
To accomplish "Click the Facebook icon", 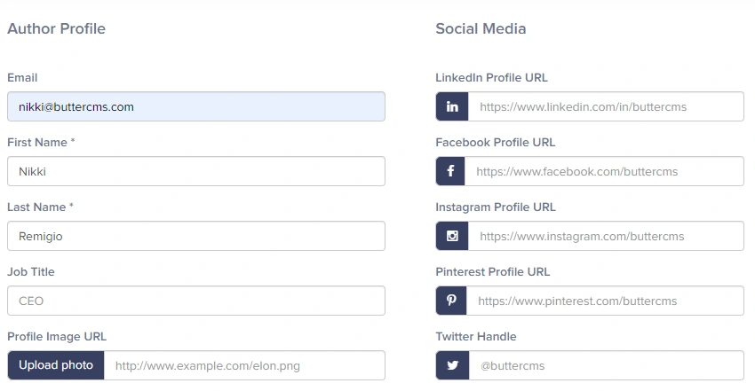I will tap(450, 171).
